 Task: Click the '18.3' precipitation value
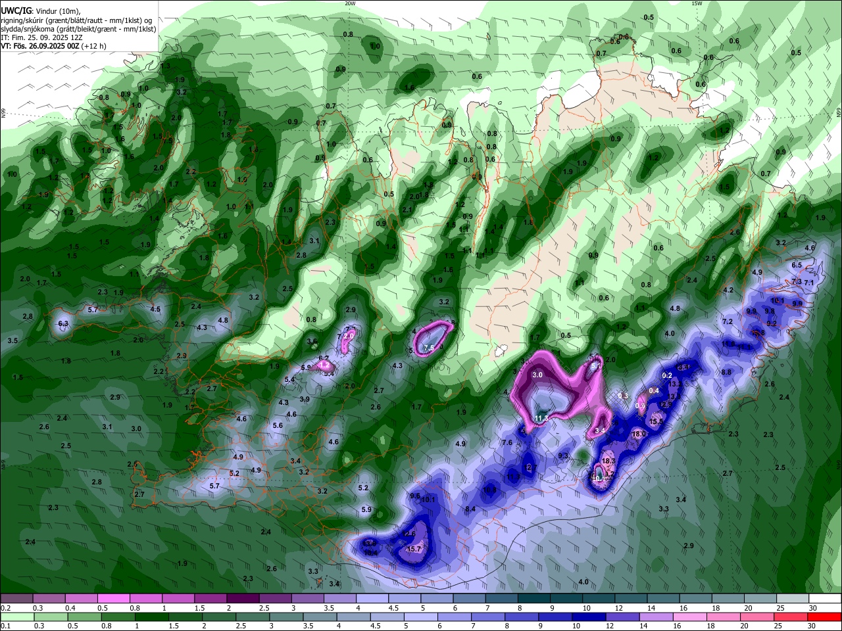(608, 461)
